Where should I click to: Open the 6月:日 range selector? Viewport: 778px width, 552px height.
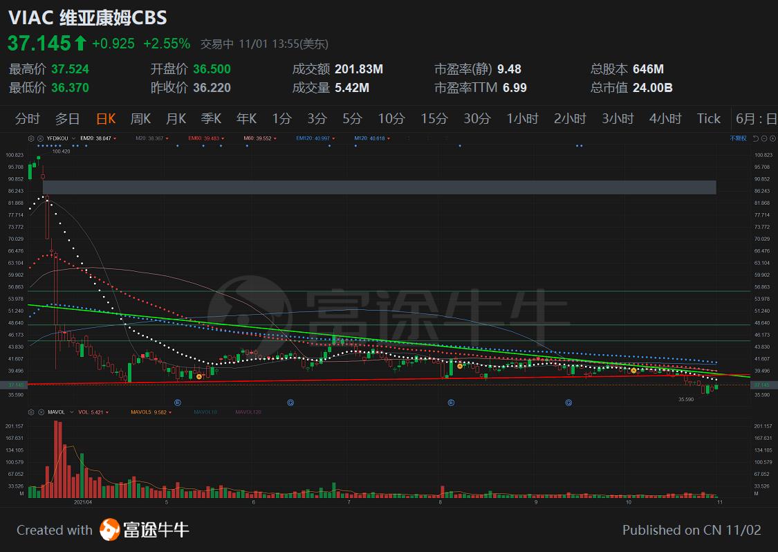pyautogui.click(x=756, y=119)
